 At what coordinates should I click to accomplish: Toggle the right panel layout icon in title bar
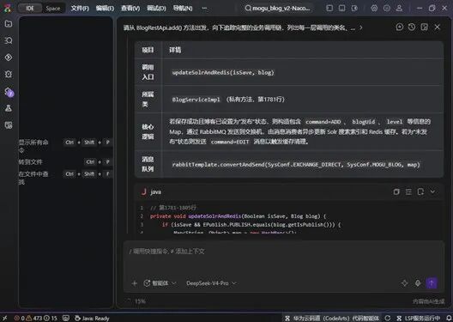click(354, 8)
